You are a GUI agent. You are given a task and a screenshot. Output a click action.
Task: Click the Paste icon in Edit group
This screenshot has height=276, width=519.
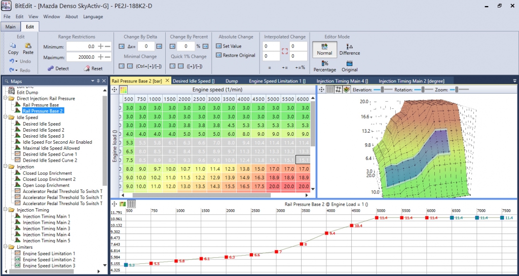click(28, 46)
